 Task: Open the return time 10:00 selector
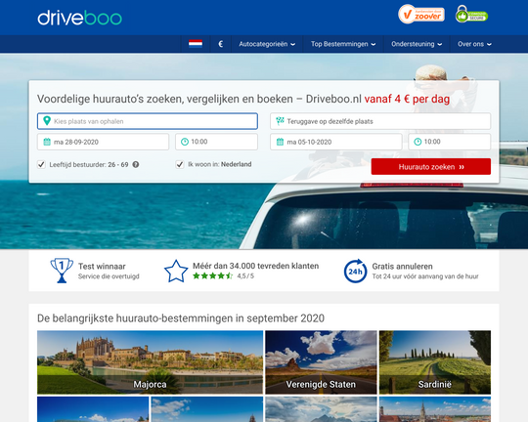point(450,142)
